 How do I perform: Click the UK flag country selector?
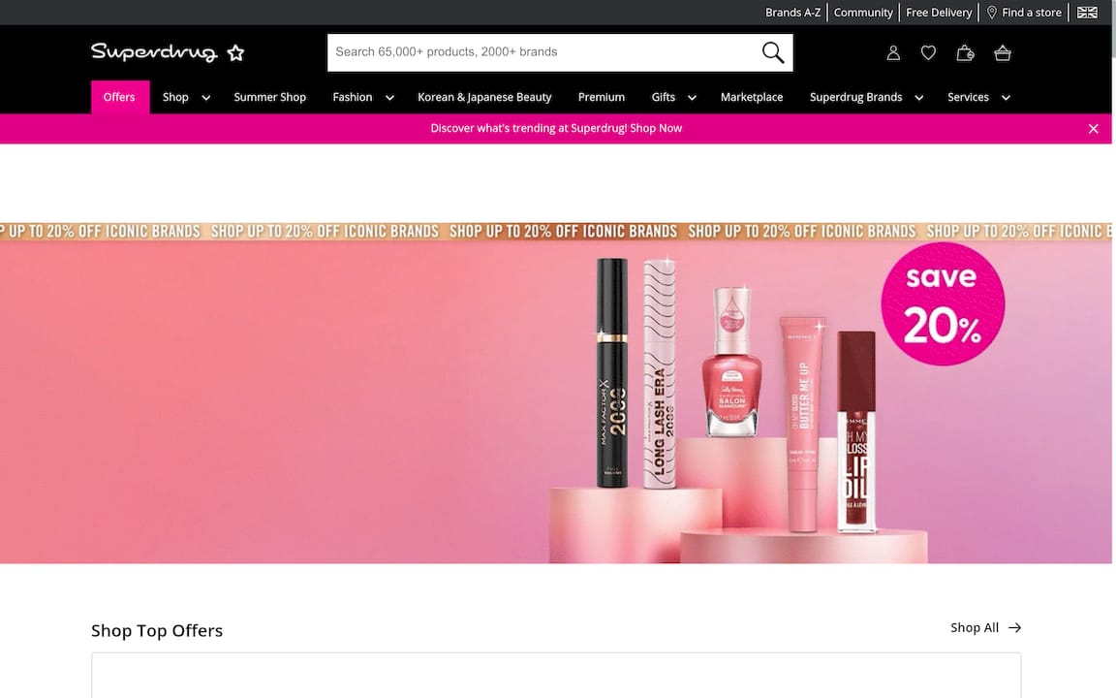click(x=1087, y=12)
